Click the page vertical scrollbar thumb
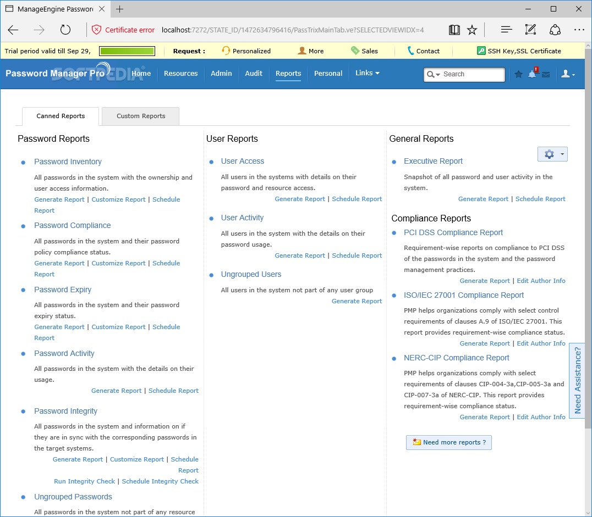The image size is (592, 517). click(588, 237)
